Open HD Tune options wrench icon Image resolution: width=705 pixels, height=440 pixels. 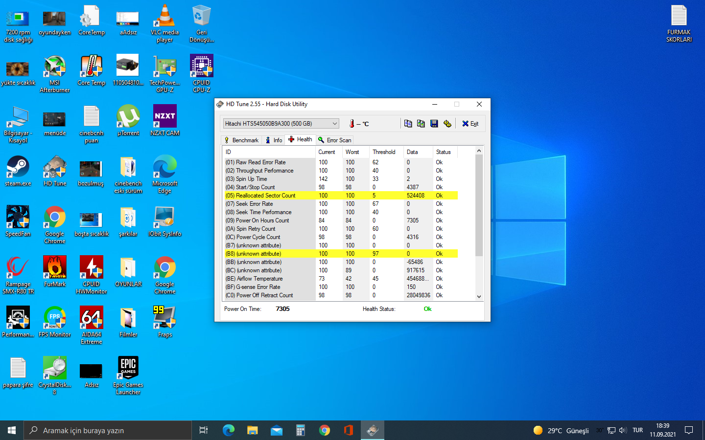point(447,124)
